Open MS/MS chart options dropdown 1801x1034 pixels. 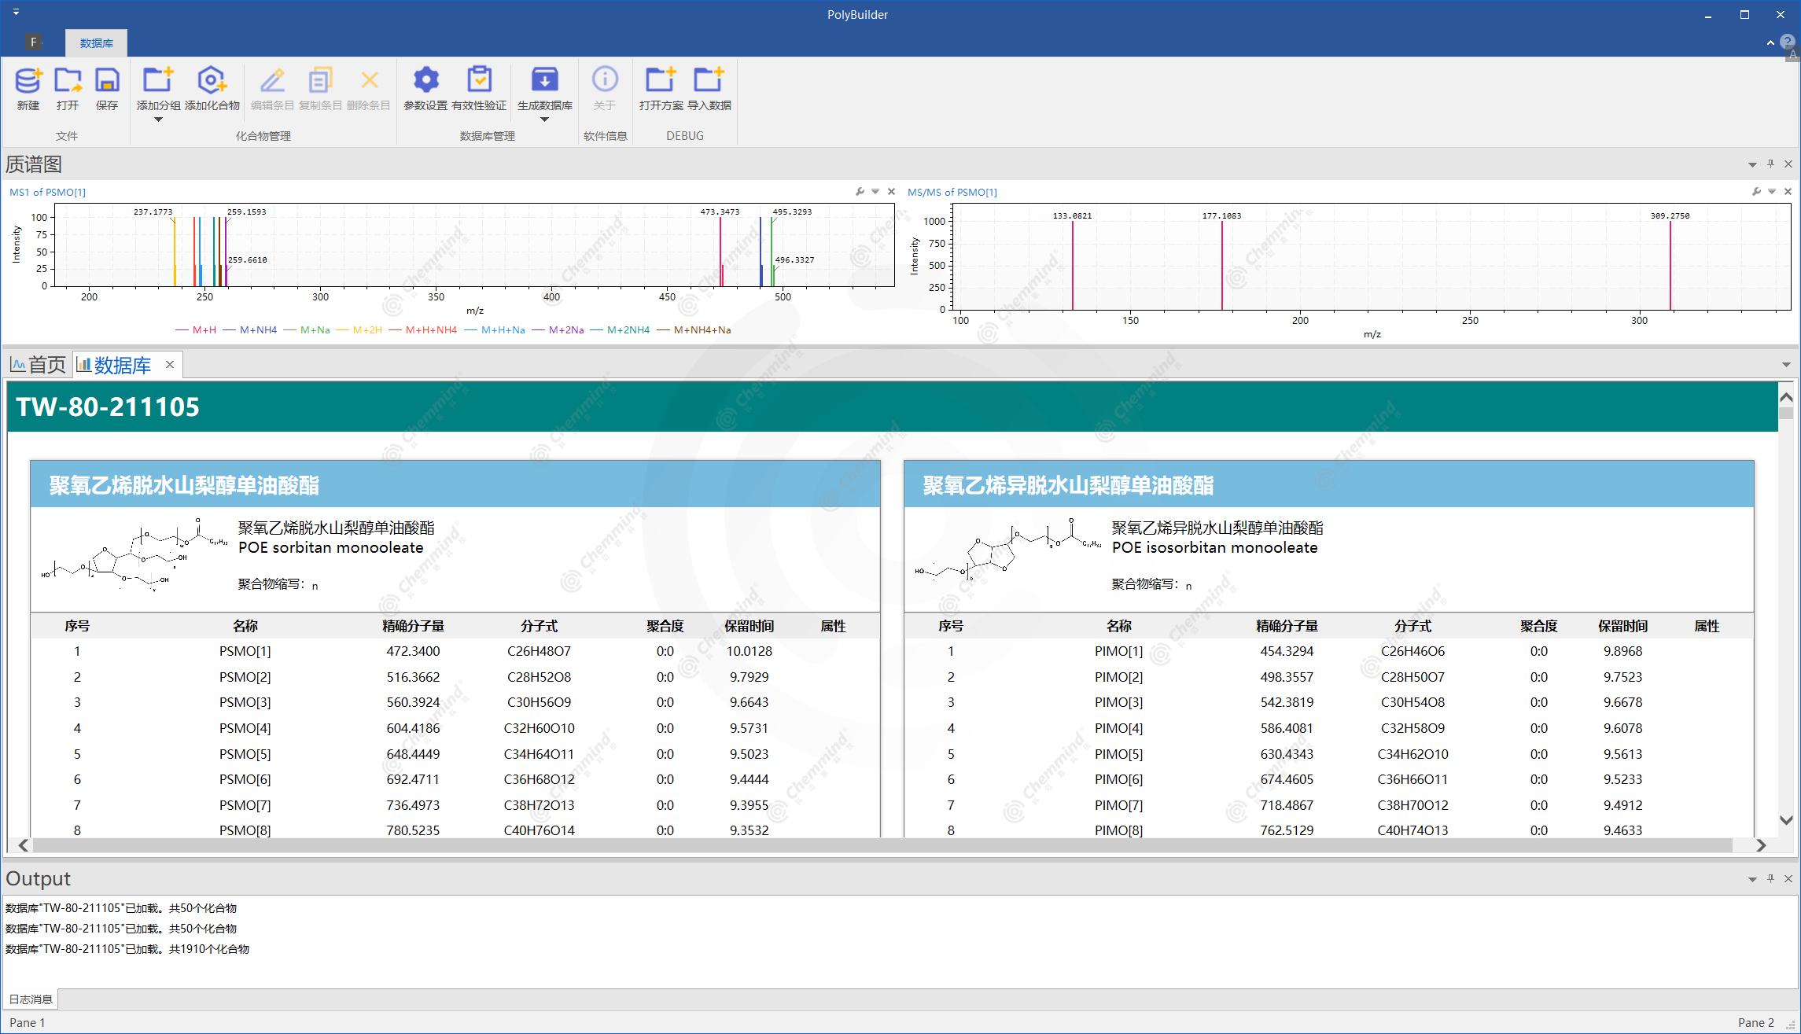(x=1772, y=192)
